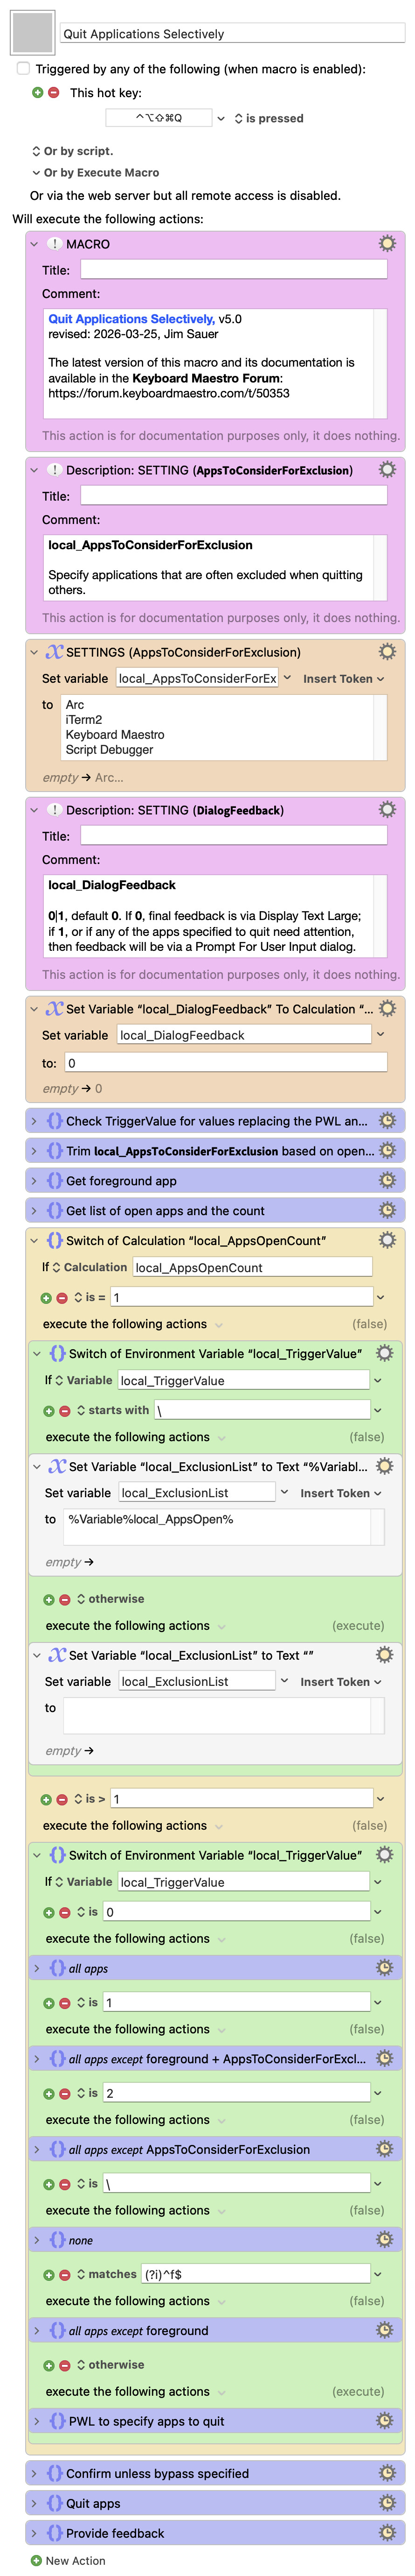Click gear on PWL to specify apps action
Viewport: 415px width, 2576px height.
point(384,2421)
